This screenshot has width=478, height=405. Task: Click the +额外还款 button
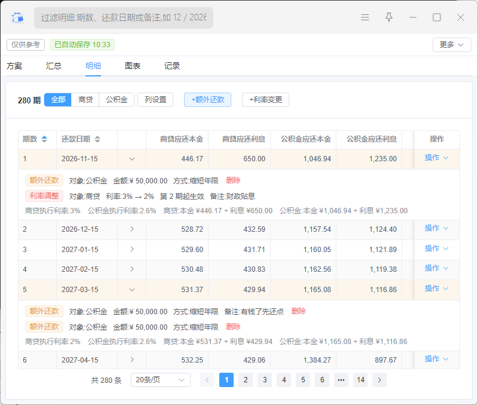tap(207, 100)
